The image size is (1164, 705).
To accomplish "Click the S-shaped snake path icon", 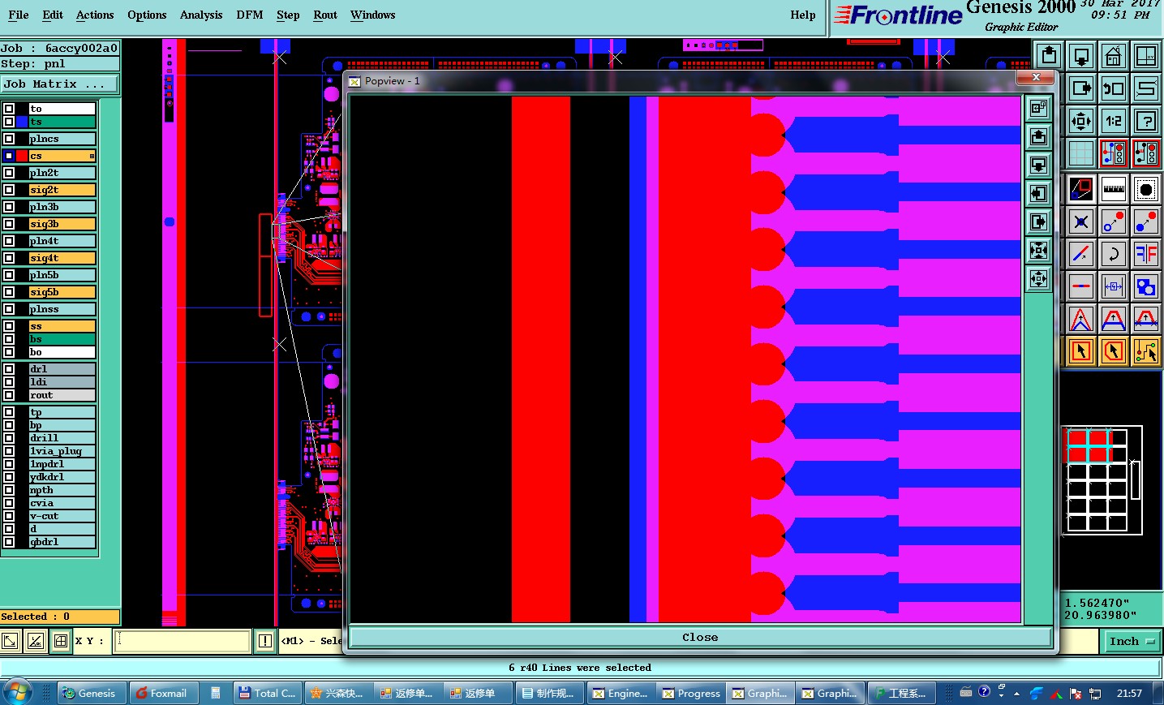I will click(1146, 88).
